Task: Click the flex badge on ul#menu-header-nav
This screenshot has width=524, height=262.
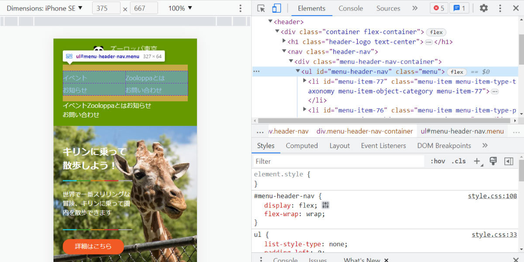Action: pos(457,72)
